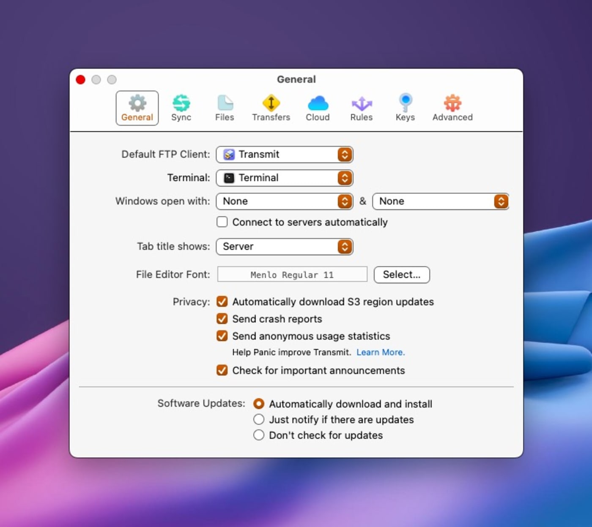Open the Advanced preferences

[x=452, y=108]
